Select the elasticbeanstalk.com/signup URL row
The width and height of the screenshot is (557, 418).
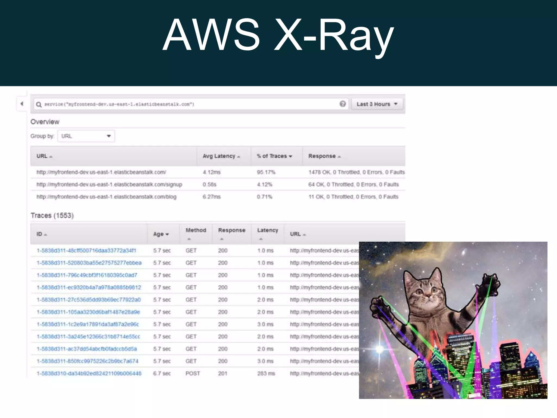[218, 185]
